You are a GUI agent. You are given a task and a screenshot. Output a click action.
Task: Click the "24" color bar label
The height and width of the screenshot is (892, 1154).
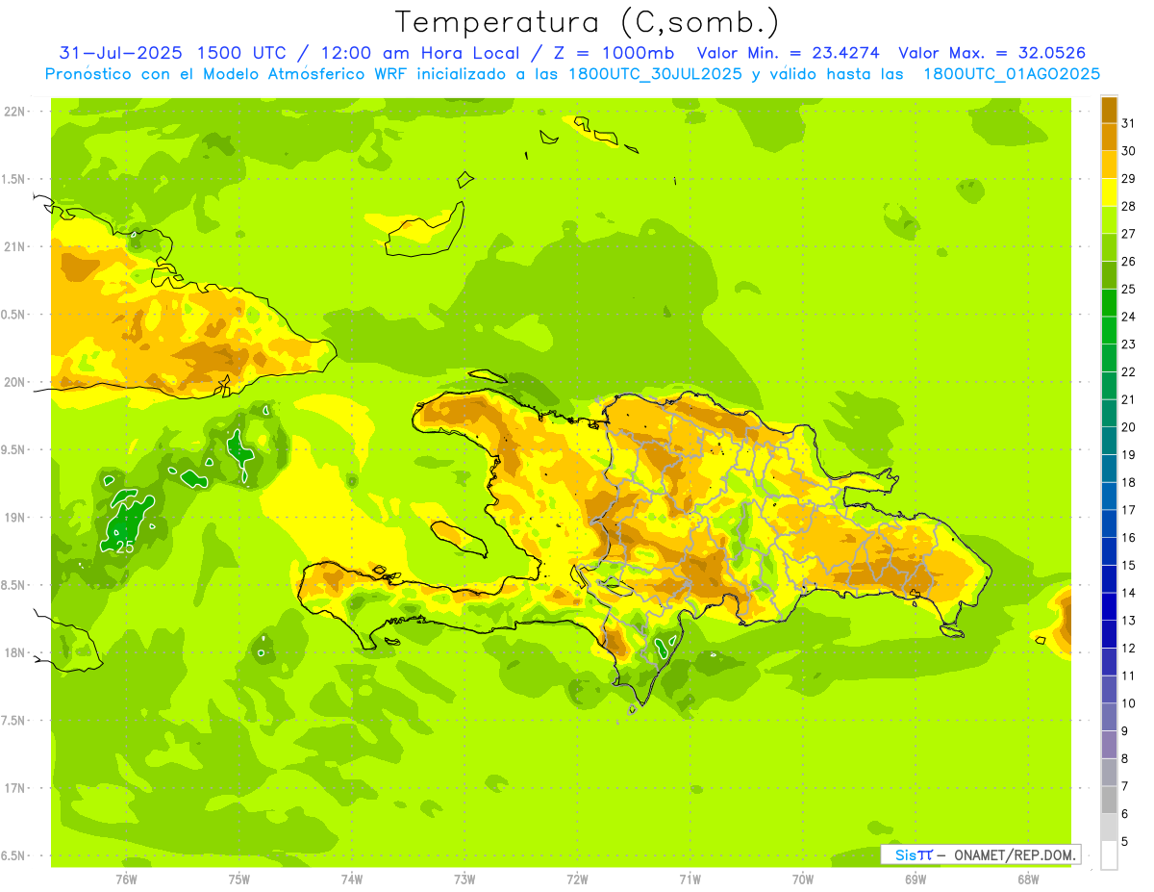(1128, 317)
